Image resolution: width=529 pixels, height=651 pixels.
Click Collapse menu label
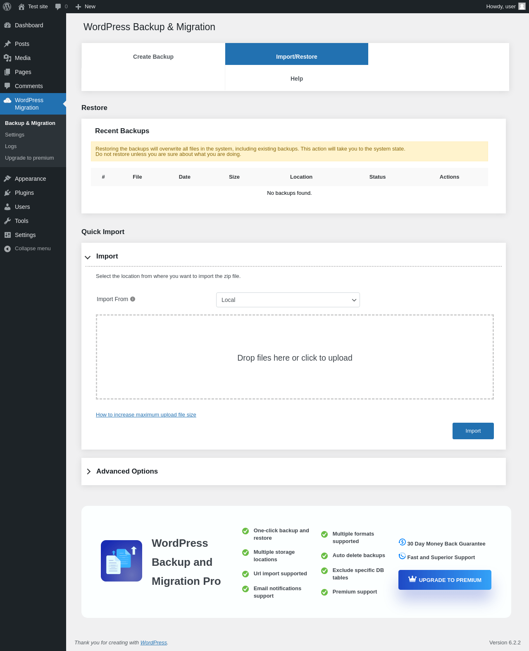33,249
